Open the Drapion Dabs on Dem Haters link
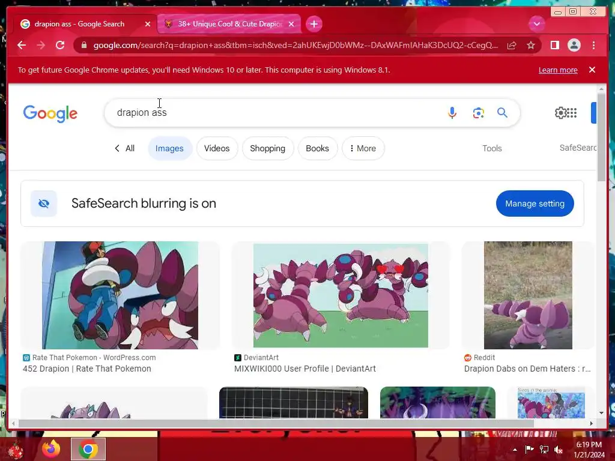Image resolution: width=615 pixels, height=461 pixels. (x=527, y=369)
